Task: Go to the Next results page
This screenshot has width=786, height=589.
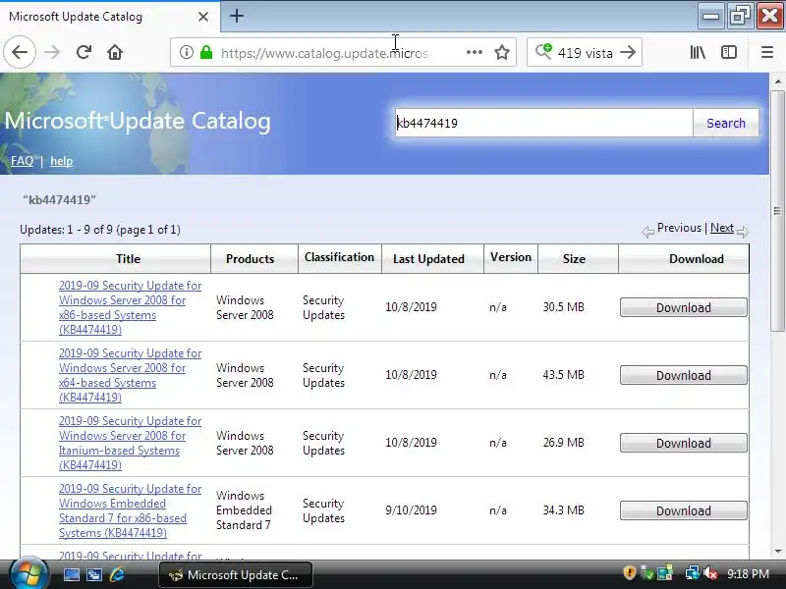Action: click(721, 228)
